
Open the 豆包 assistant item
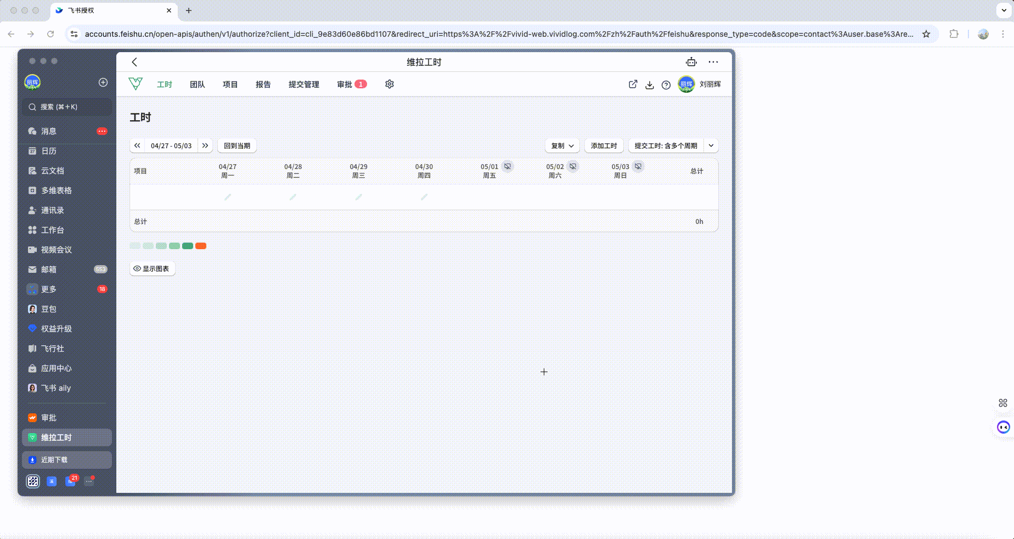[x=67, y=309]
